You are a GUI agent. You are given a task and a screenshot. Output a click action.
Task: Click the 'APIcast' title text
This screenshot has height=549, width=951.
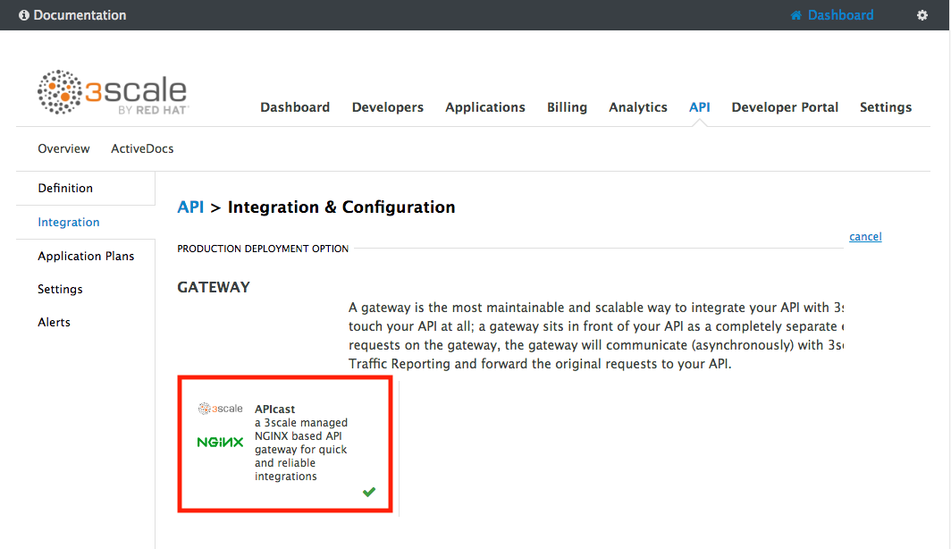274,409
